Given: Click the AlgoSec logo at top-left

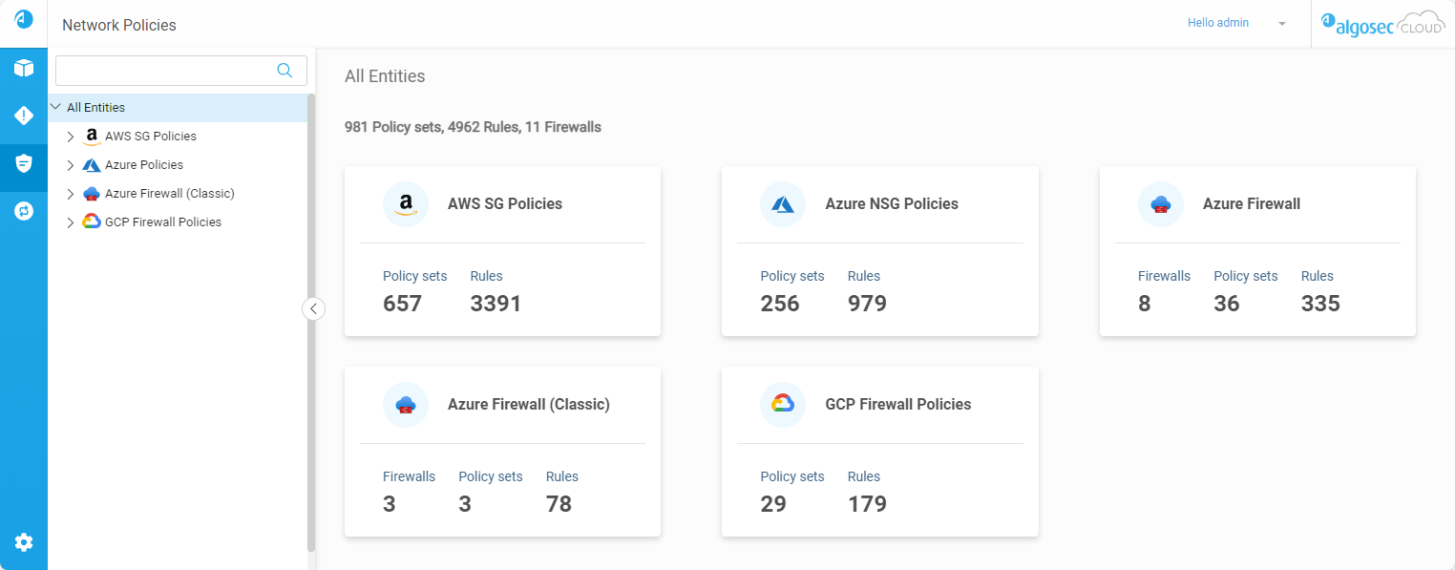Looking at the screenshot, I should click(x=24, y=19).
